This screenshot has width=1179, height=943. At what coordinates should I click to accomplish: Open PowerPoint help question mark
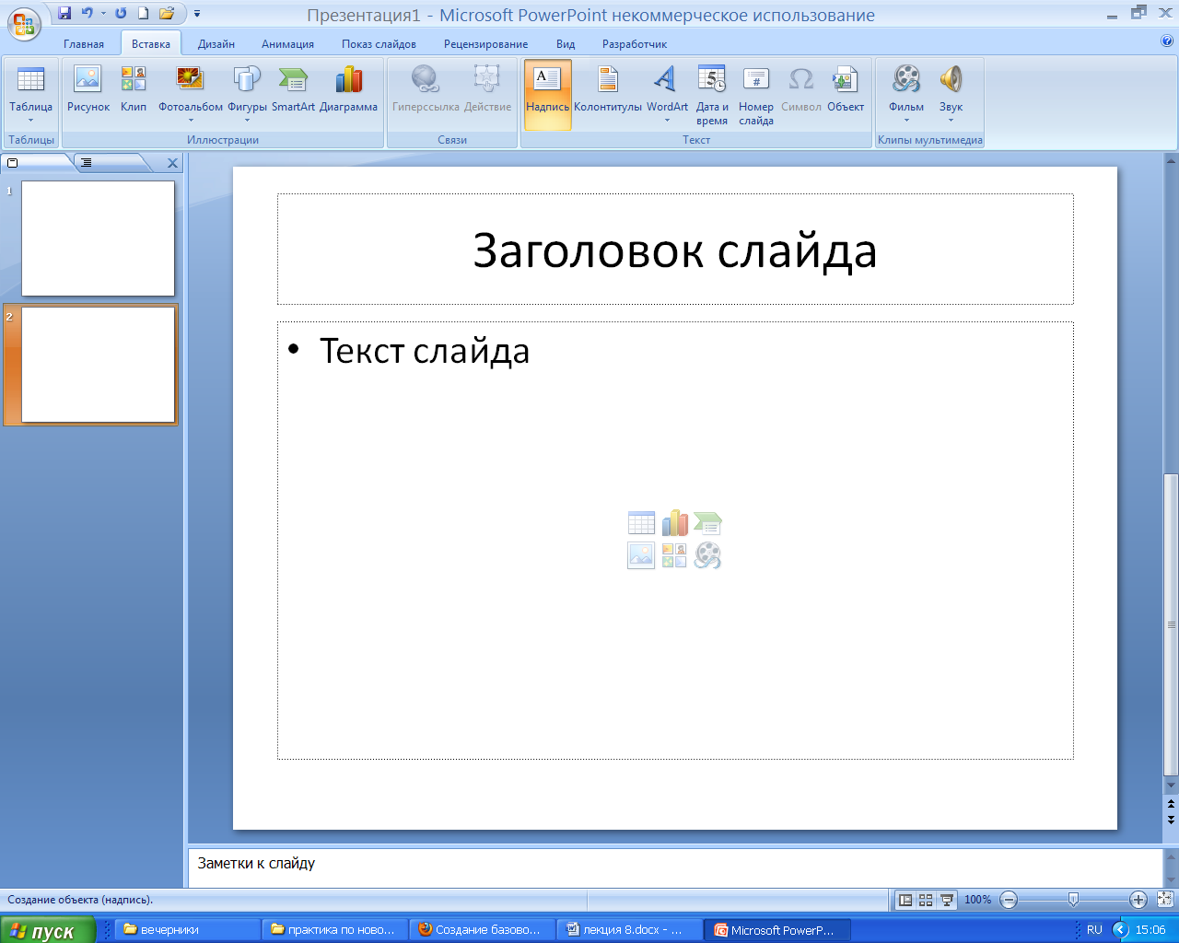point(1167,41)
